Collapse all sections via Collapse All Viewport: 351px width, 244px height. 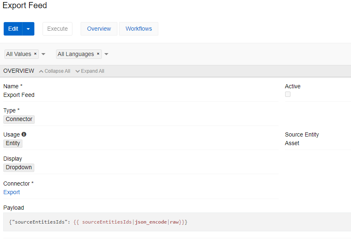click(x=57, y=71)
